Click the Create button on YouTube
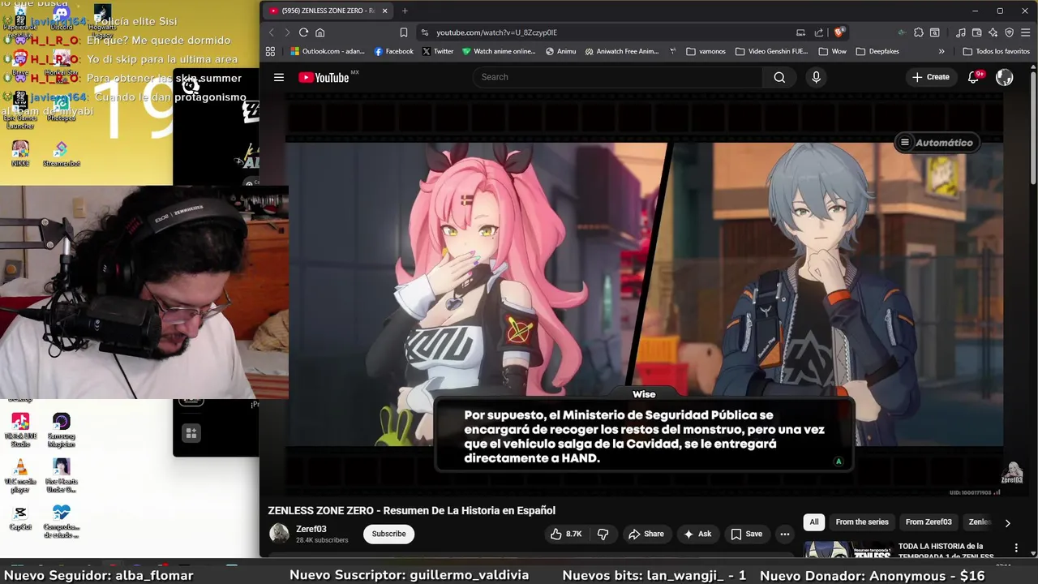Image resolution: width=1038 pixels, height=584 pixels. [x=930, y=77]
